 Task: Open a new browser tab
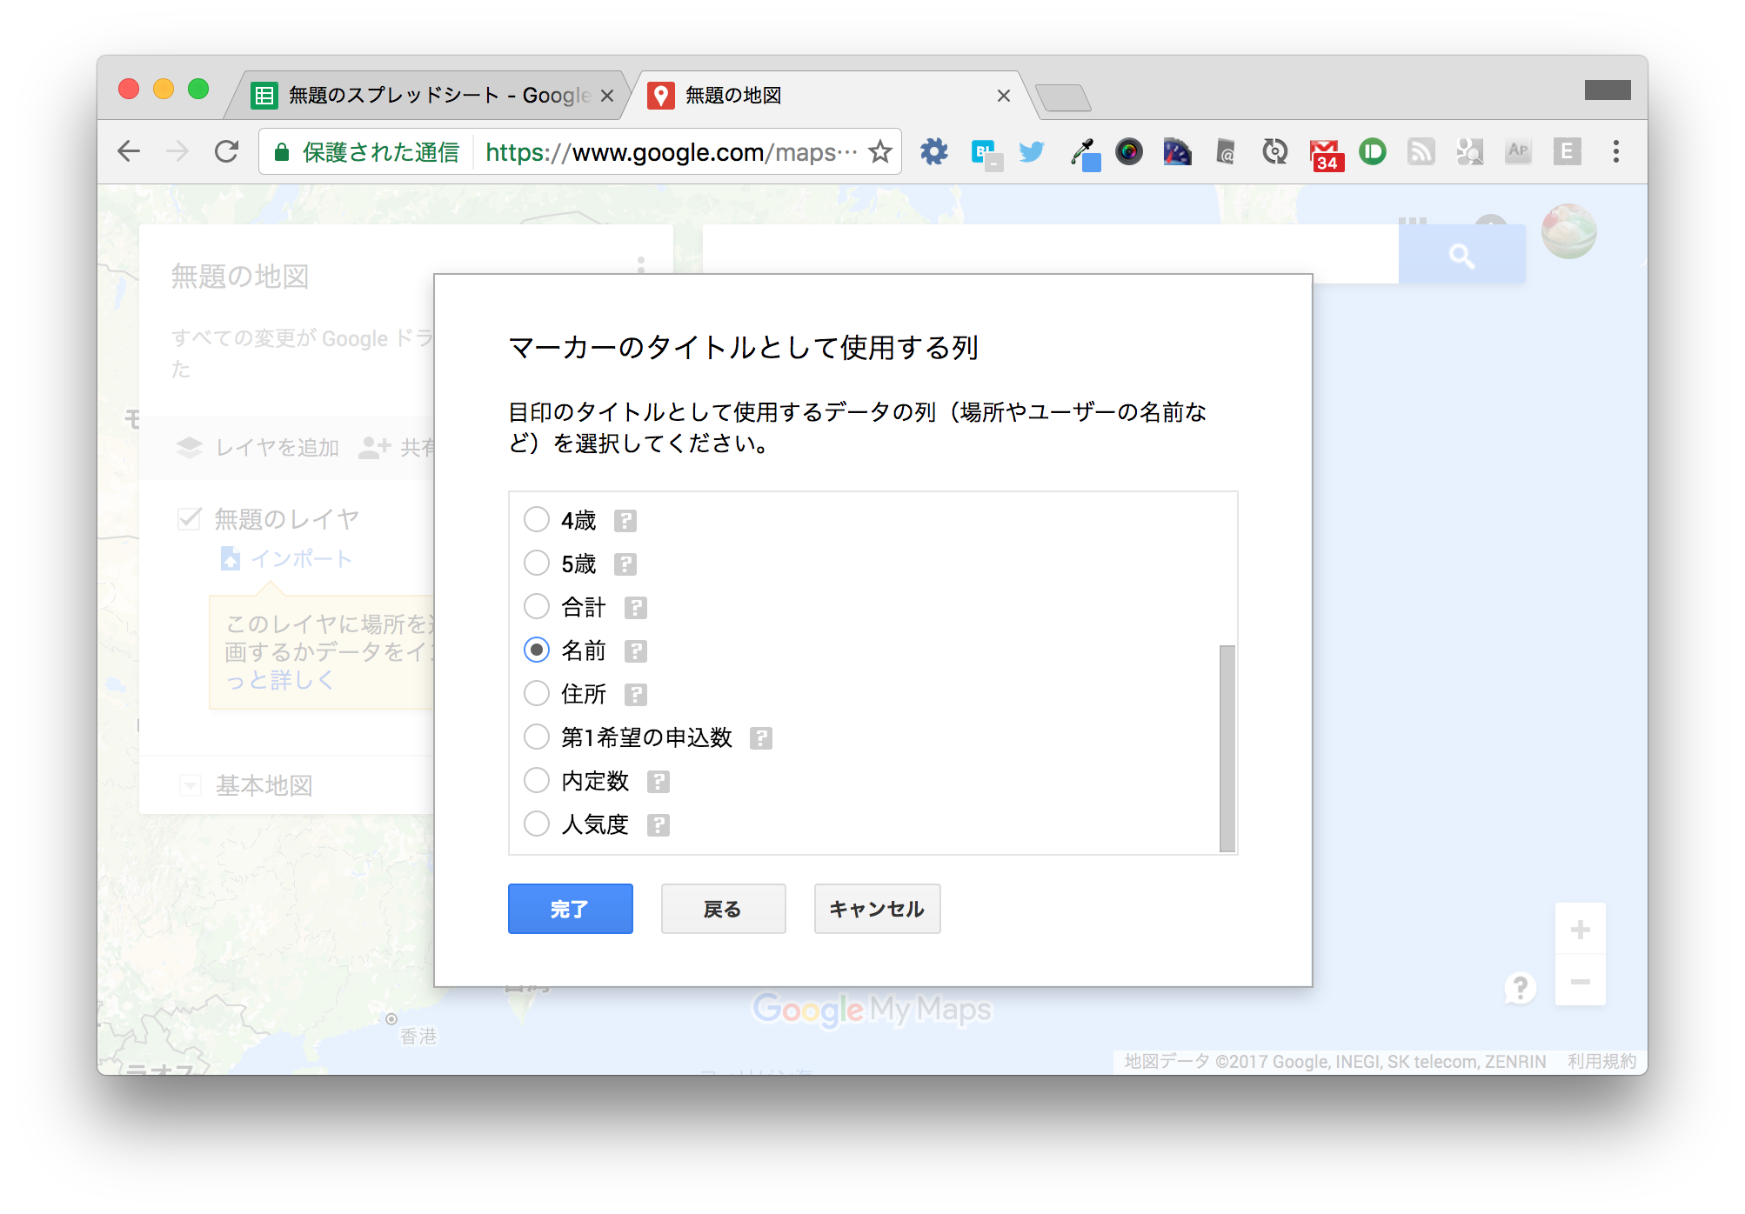[1063, 97]
